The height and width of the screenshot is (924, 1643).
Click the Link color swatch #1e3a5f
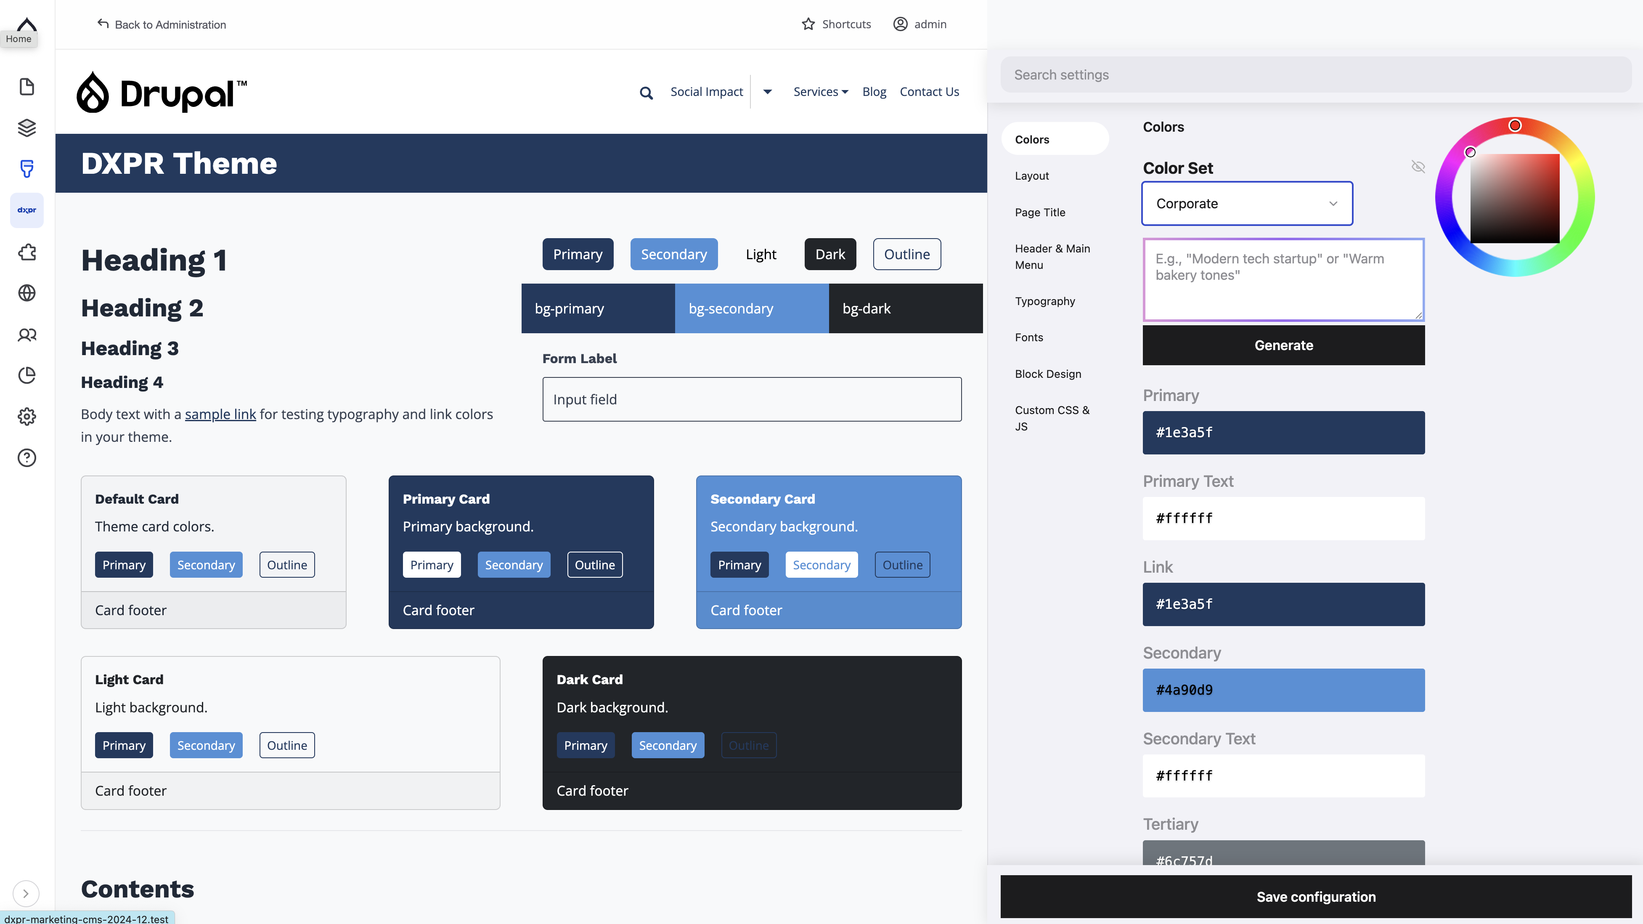pyautogui.click(x=1283, y=604)
